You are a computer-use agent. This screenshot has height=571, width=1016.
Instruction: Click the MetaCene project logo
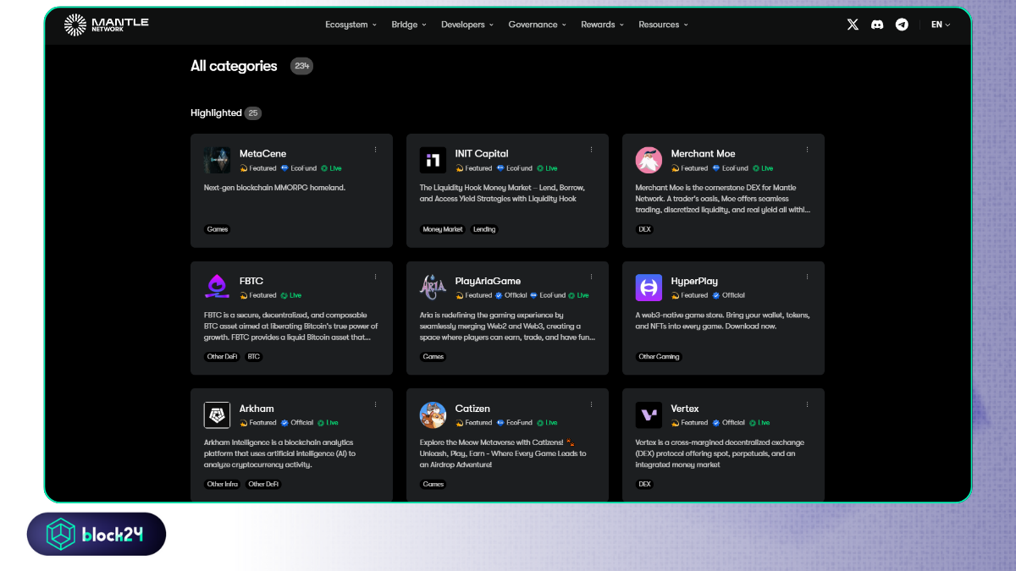point(218,160)
